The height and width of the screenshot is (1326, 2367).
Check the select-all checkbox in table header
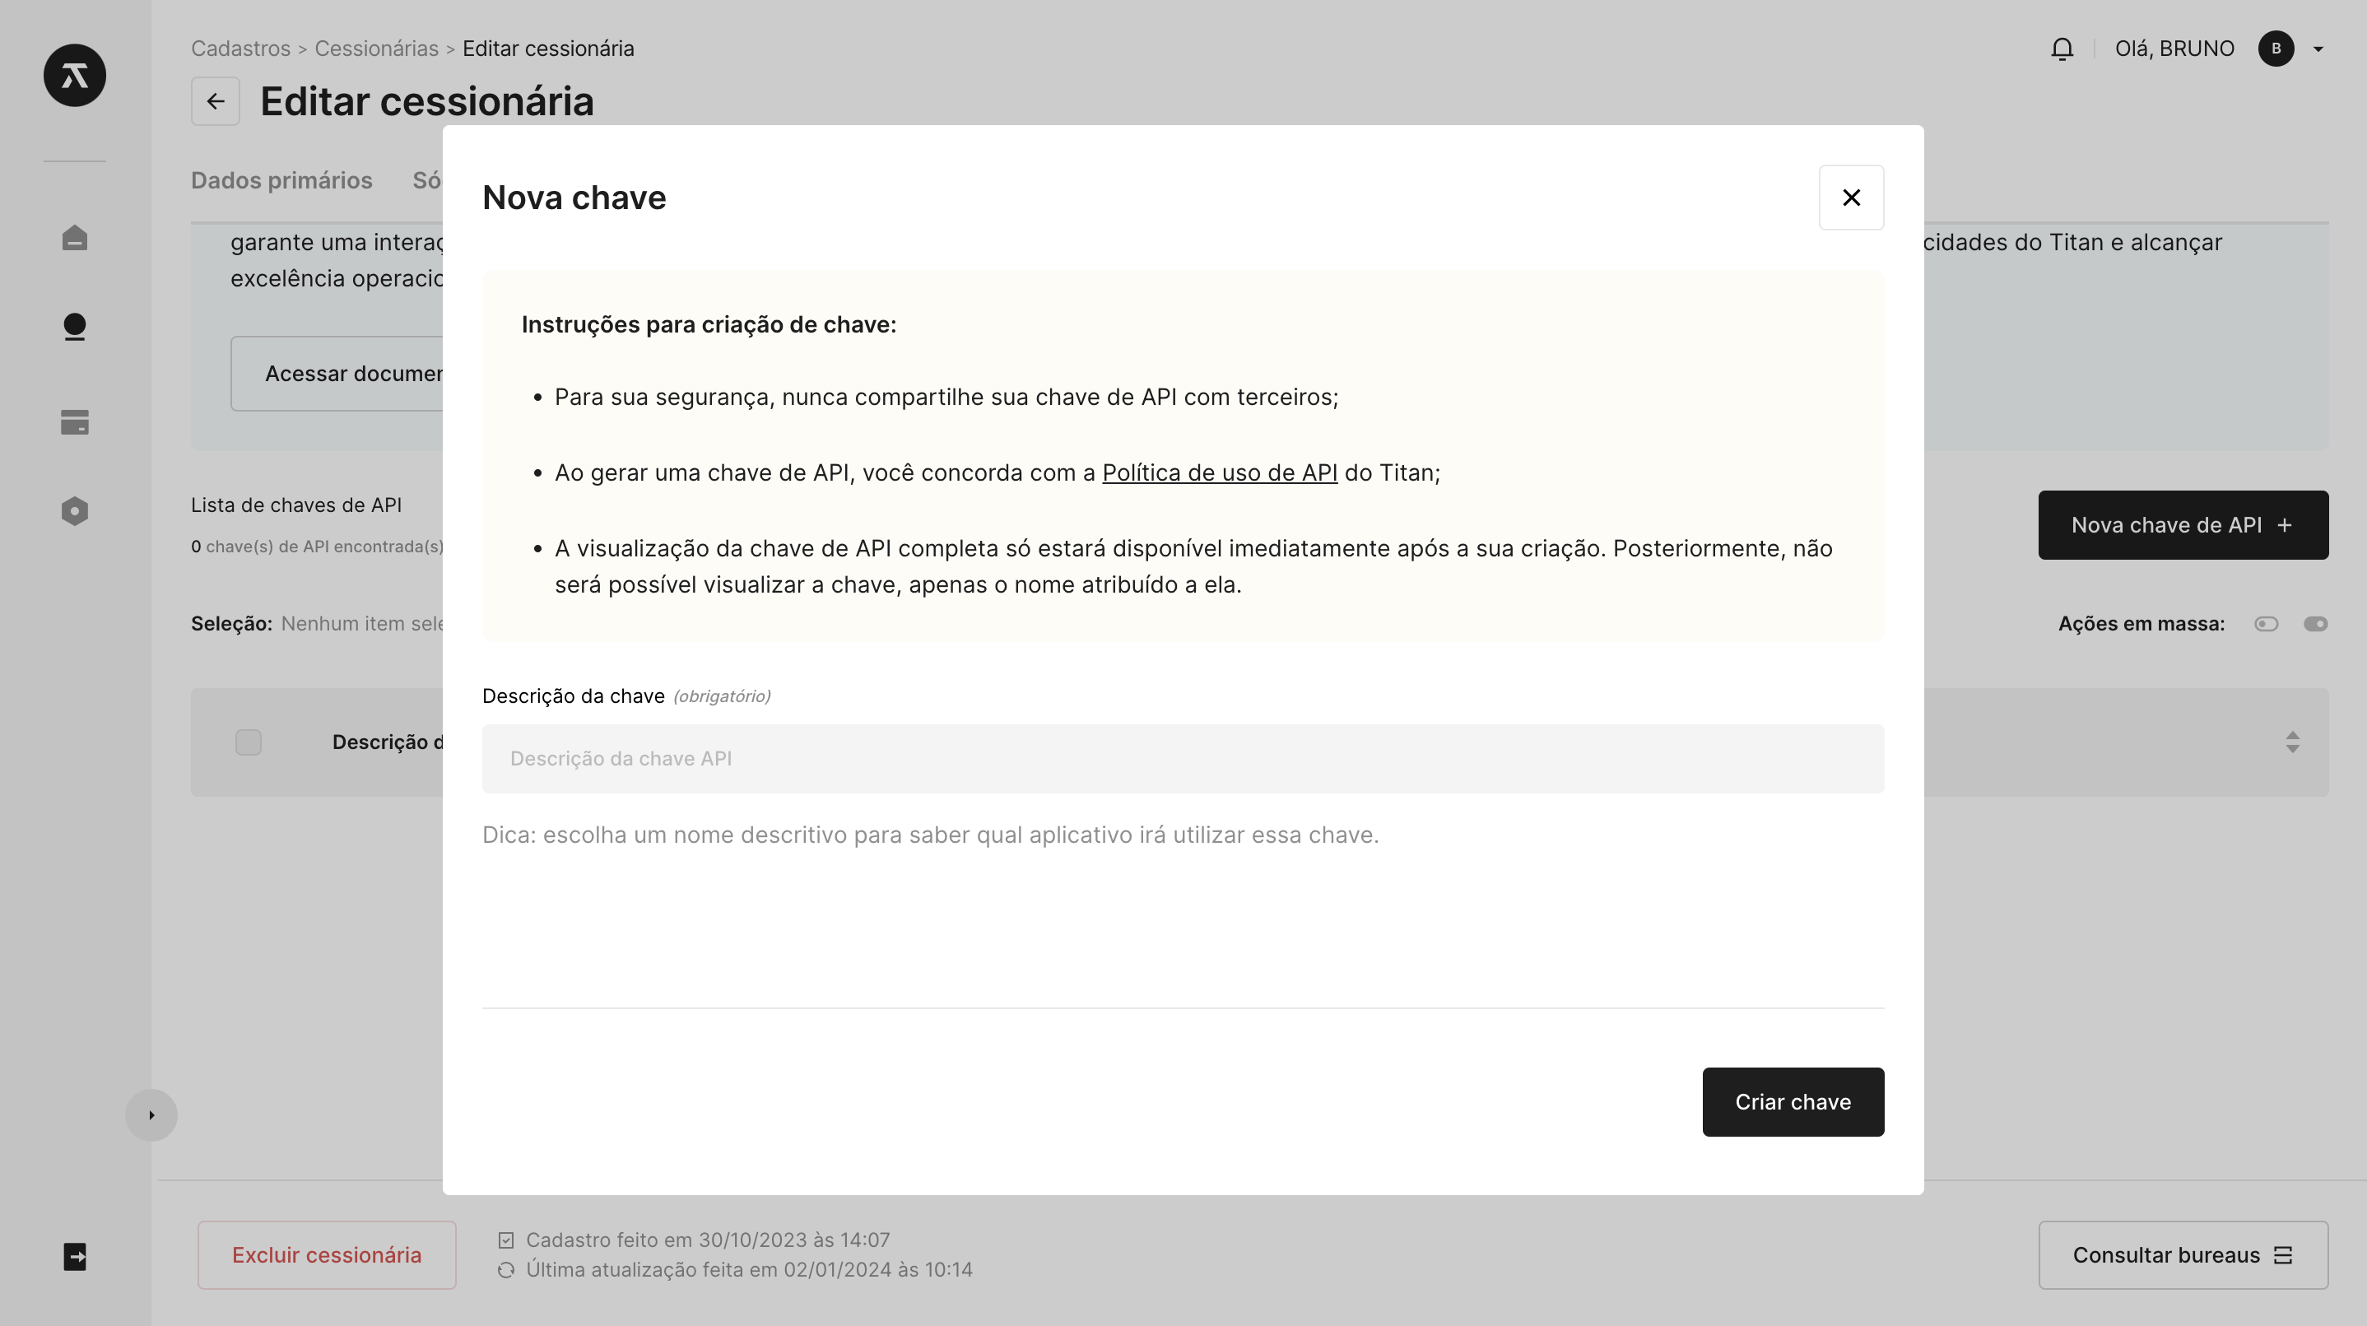pyautogui.click(x=248, y=742)
